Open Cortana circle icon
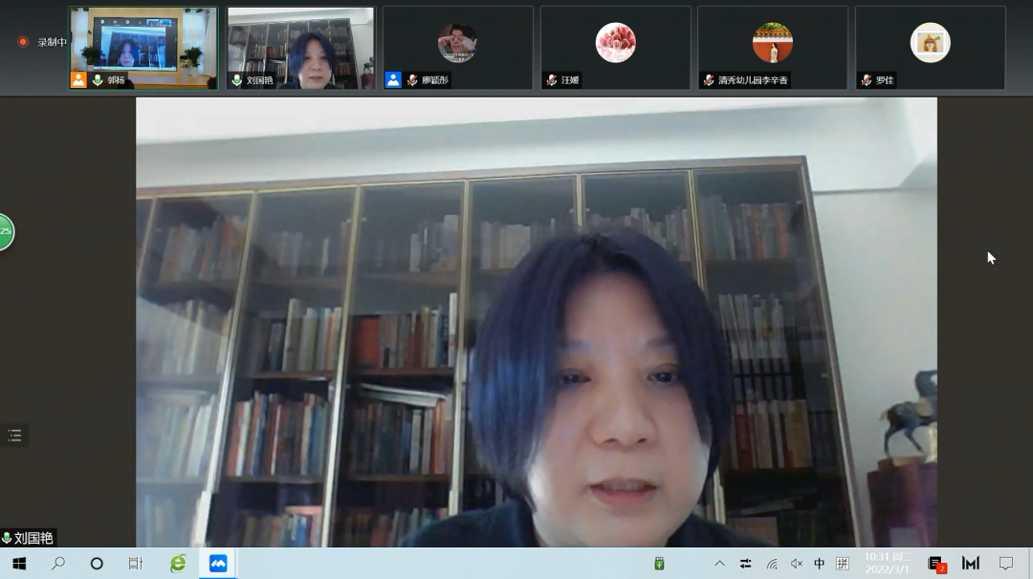Viewport: 1033px width, 579px height. tap(97, 564)
